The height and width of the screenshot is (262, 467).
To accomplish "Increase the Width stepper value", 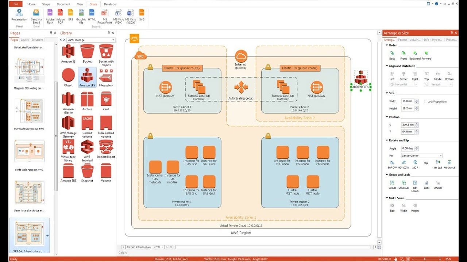I will click(x=417, y=100).
